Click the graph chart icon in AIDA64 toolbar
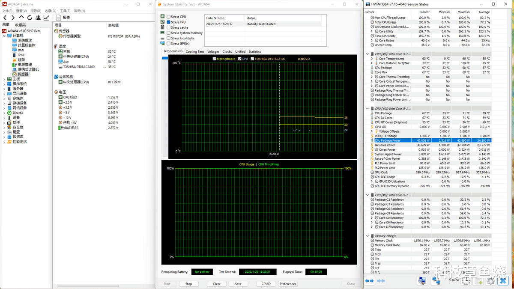Image resolution: width=514 pixels, height=289 pixels. [46, 18]
